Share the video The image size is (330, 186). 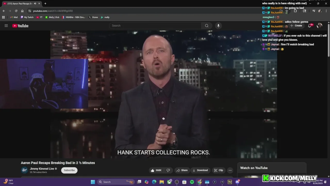pyautogui.click(x=182, y=170)
